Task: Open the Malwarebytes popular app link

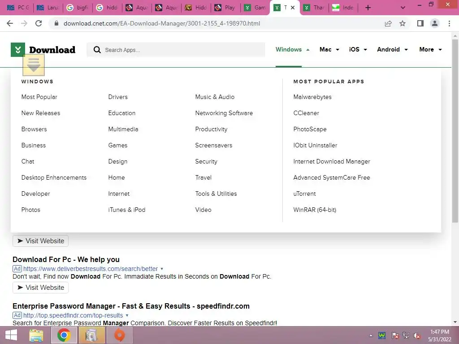Action: (312, 97)
